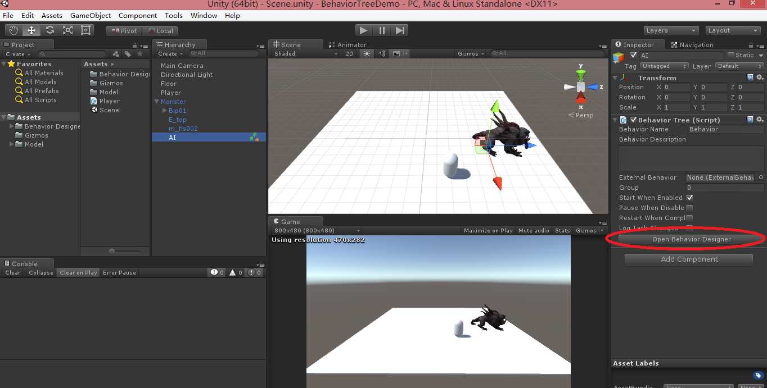
Task: Open the Layers dropdown
Action: (x=671, y=30)
